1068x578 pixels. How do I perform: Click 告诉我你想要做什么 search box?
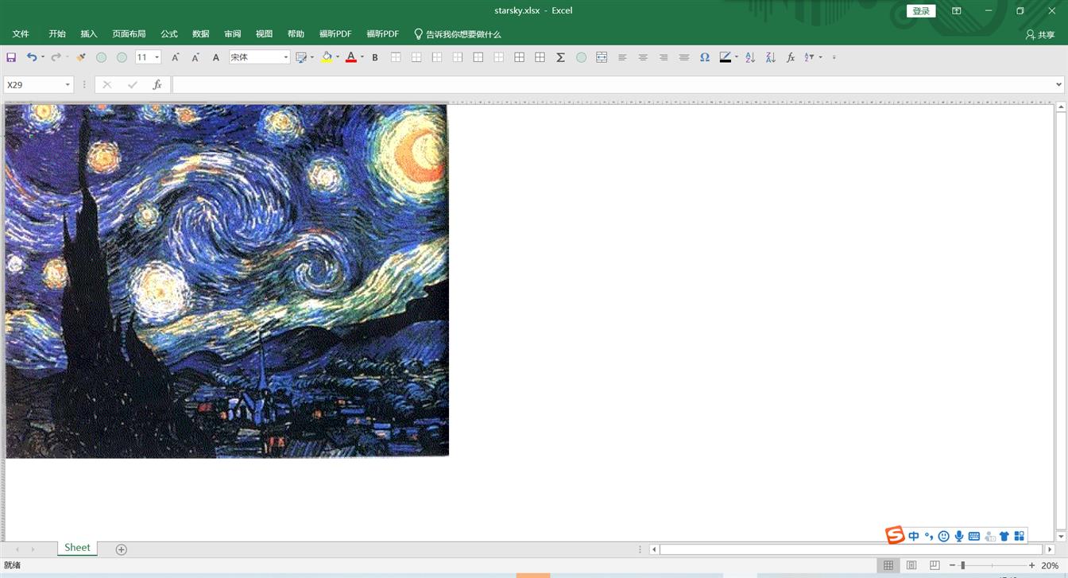[x=458, y=34]
